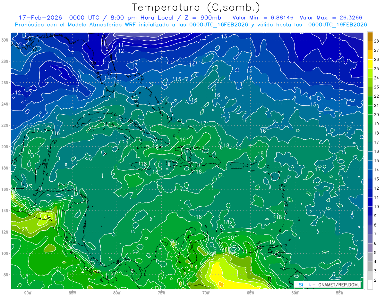Click the contour label '9' near Florida

[107, 49]
